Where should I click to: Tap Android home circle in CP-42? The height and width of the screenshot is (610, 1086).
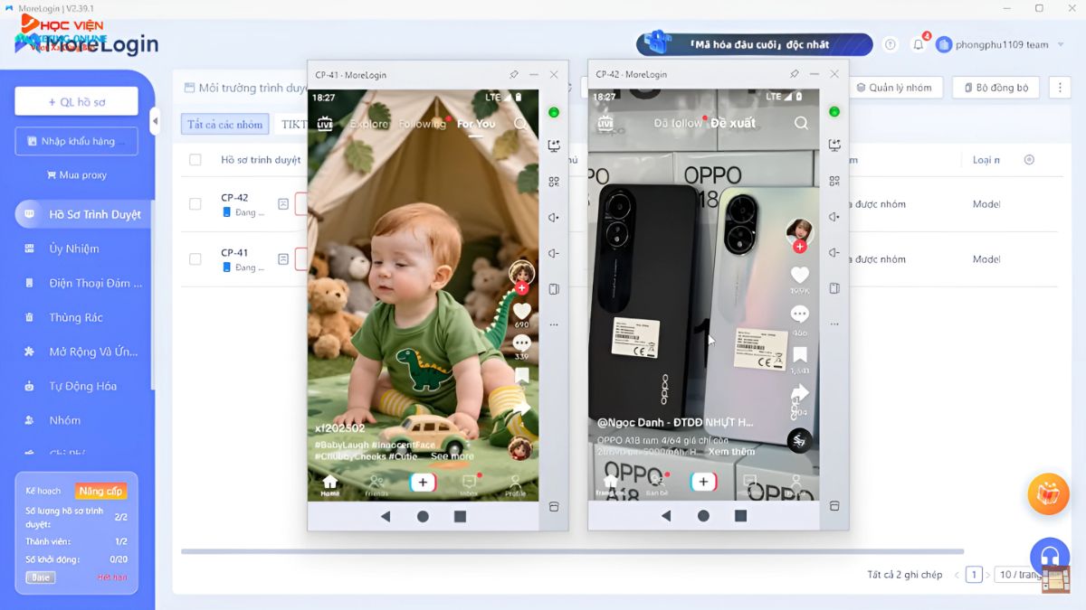click(x=703, y=516)
